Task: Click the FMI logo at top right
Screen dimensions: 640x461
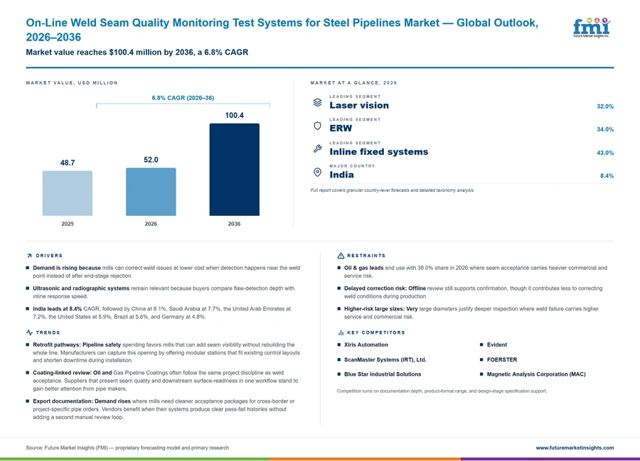Action: coord(592,27)
